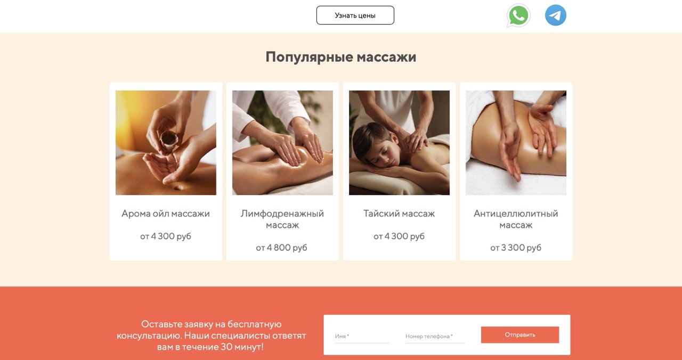Select the Тайский массаж title
Screen dimensions: 682x360
[x=399, y=214]
